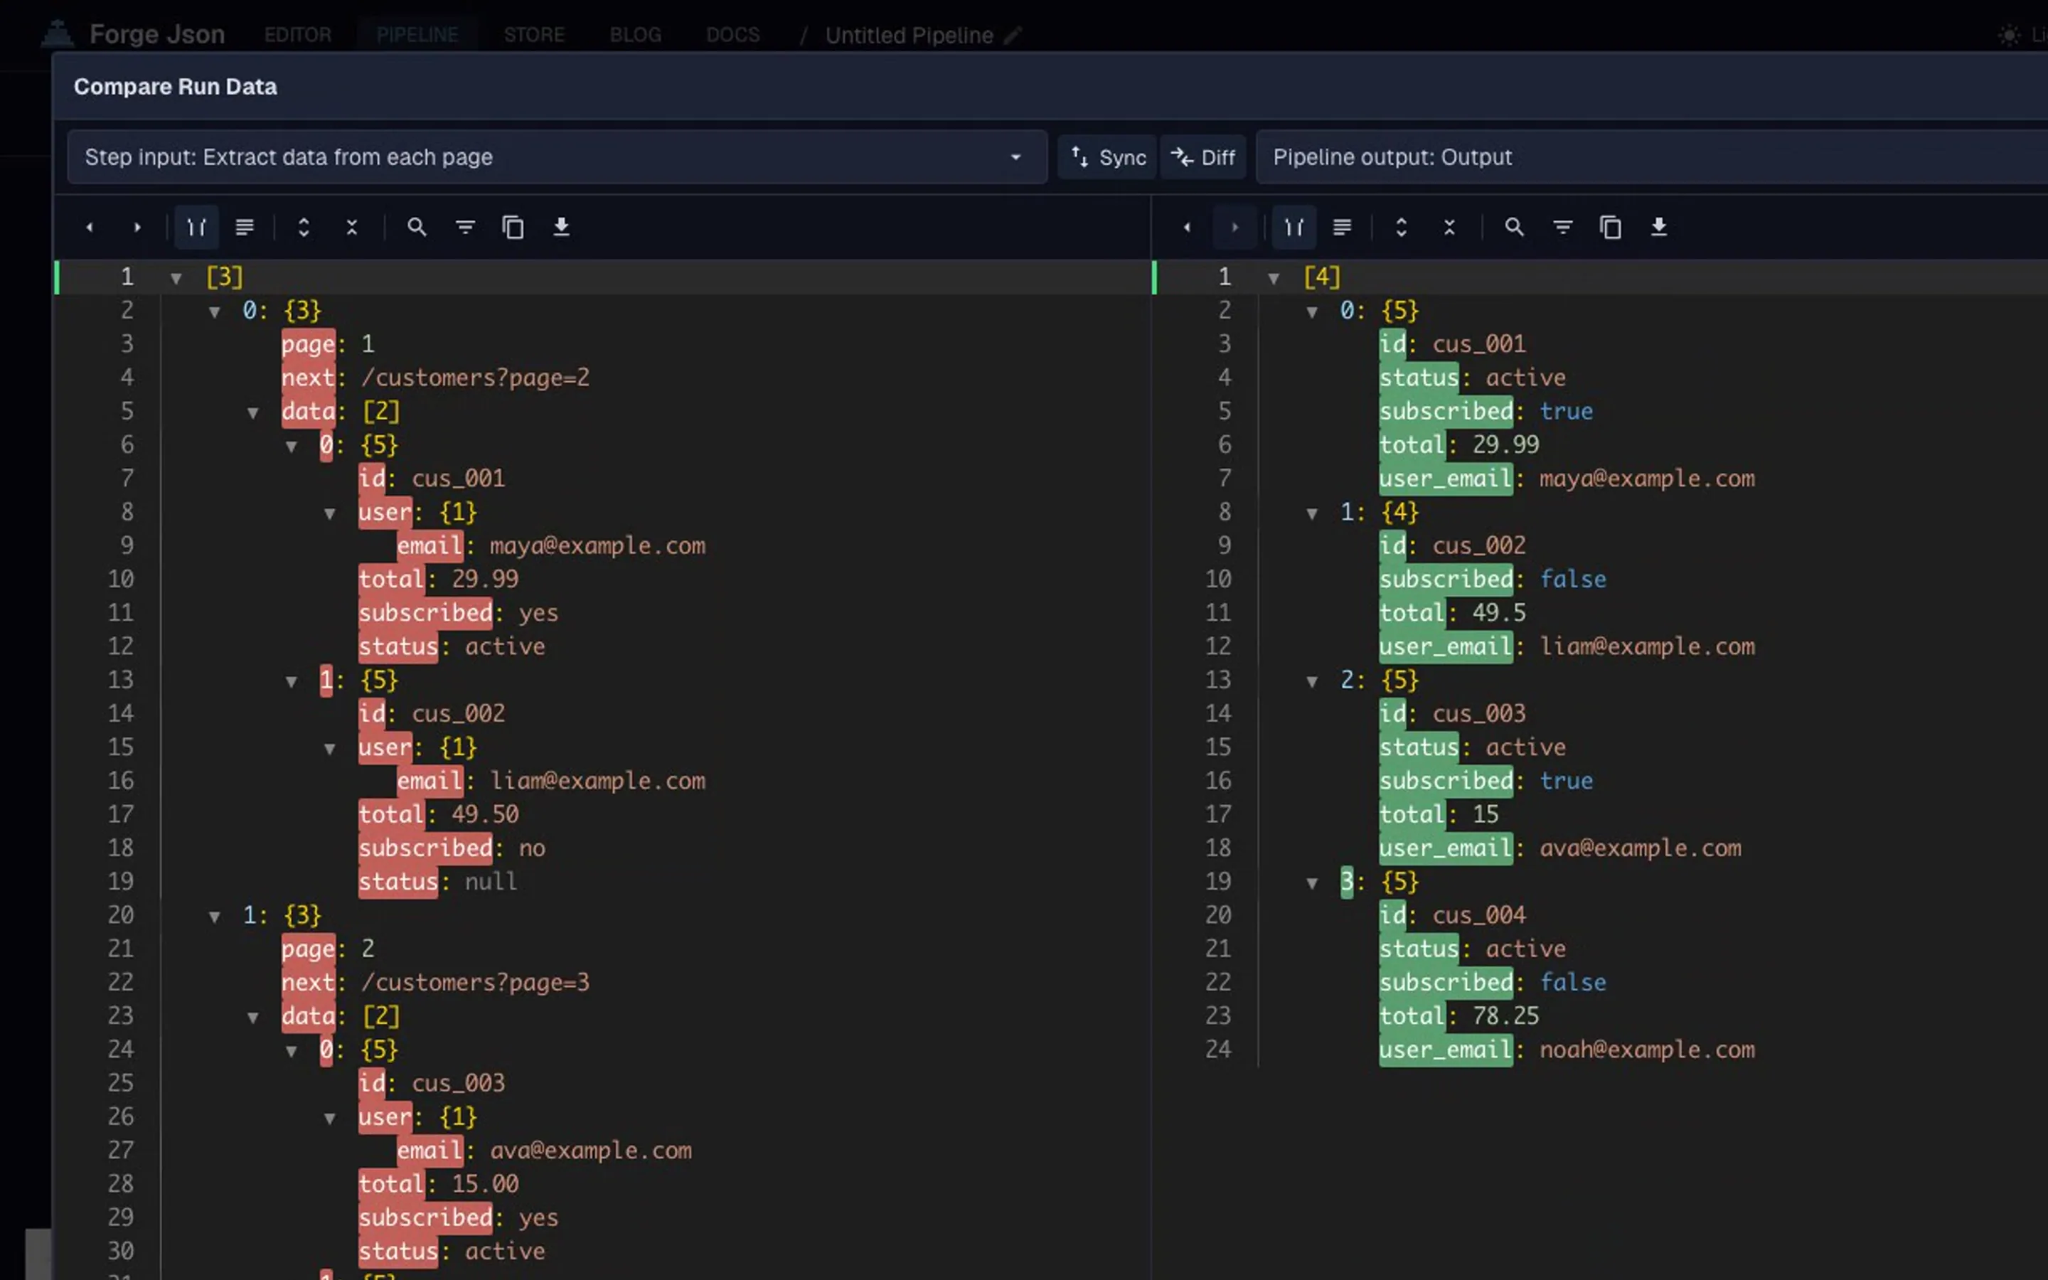Open search in the right pane
Image resolution: width=2048 pixels, height=1280 pixels.
pyautogui.click(x=1514, y=227)
